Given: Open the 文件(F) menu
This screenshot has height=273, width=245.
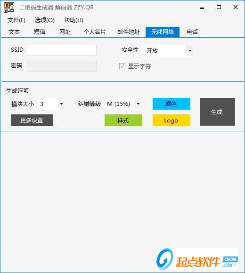Looking at the screenshot, I should click(x=16, y=20).
